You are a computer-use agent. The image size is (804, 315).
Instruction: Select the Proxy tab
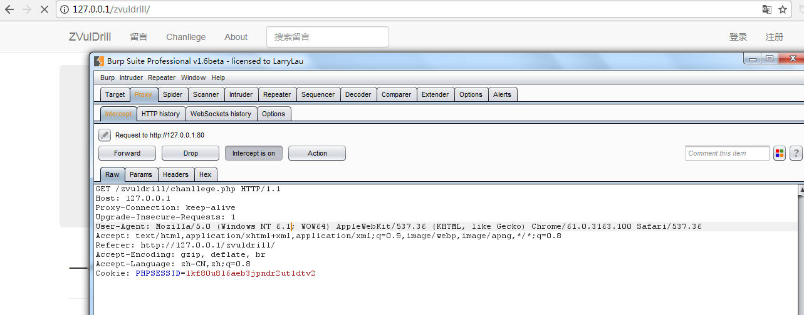[x=143, y=94]
